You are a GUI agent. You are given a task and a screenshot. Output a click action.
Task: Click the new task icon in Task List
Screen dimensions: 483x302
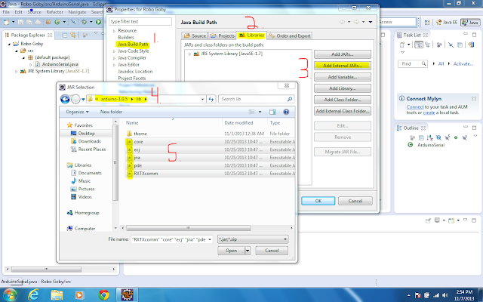click(x=402, y=45)
